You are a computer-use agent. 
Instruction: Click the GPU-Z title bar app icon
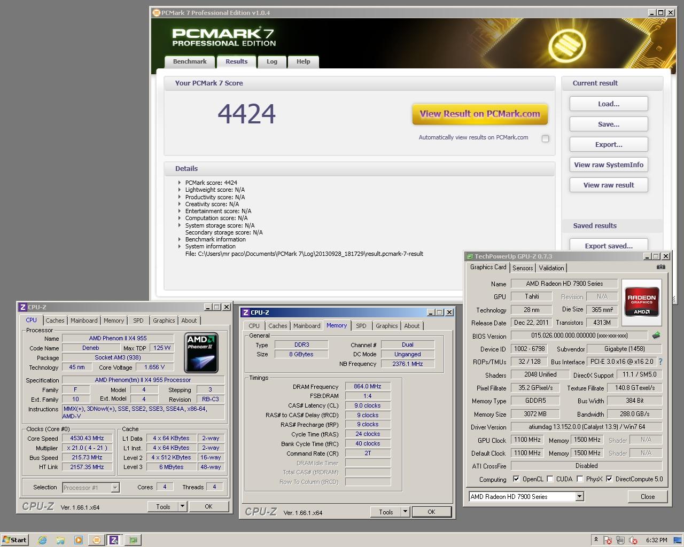469,256
